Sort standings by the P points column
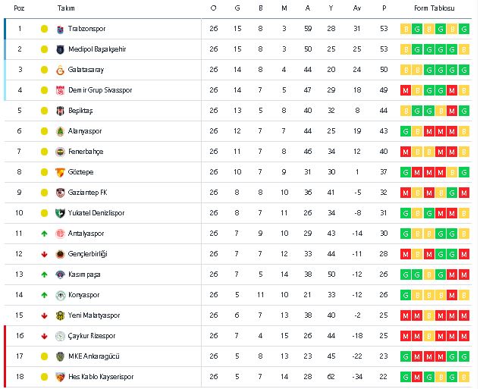 [384, 8]
